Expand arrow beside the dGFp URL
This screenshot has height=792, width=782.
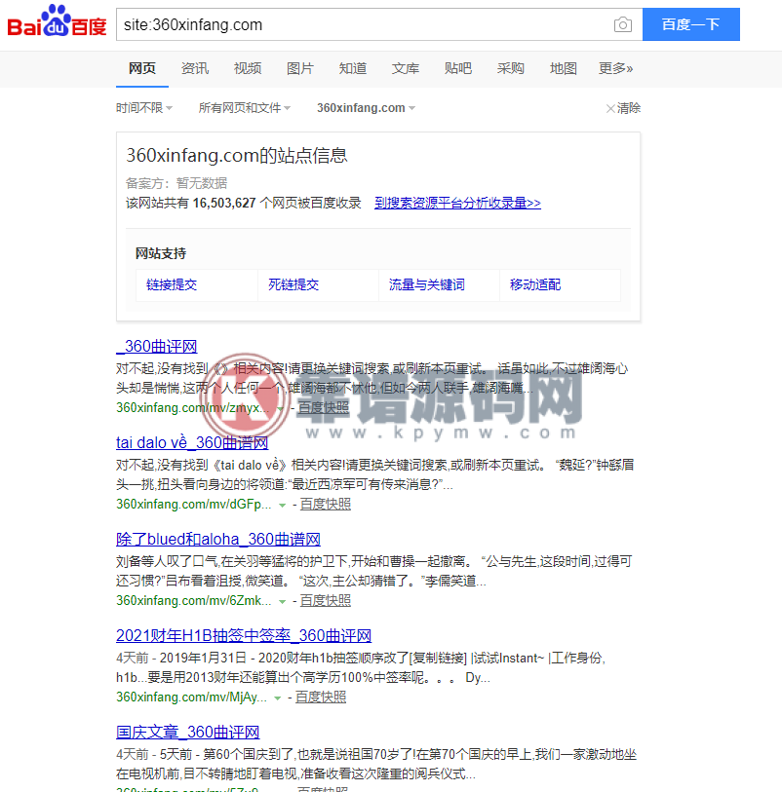(x=282, y=506)
